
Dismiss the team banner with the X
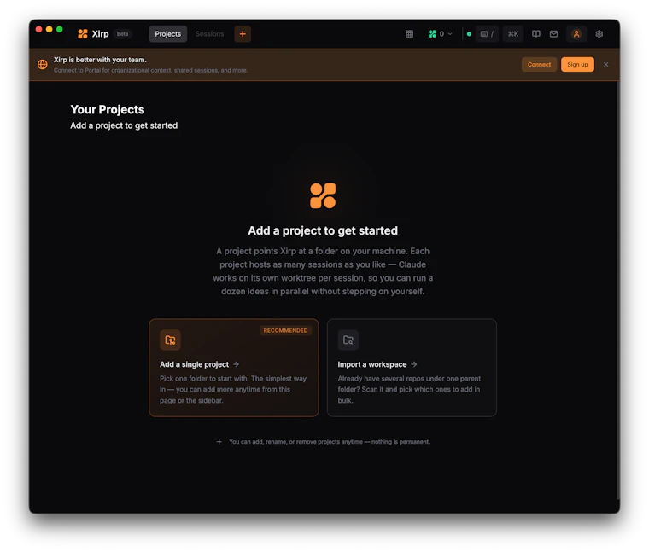[x=606, y=65]
